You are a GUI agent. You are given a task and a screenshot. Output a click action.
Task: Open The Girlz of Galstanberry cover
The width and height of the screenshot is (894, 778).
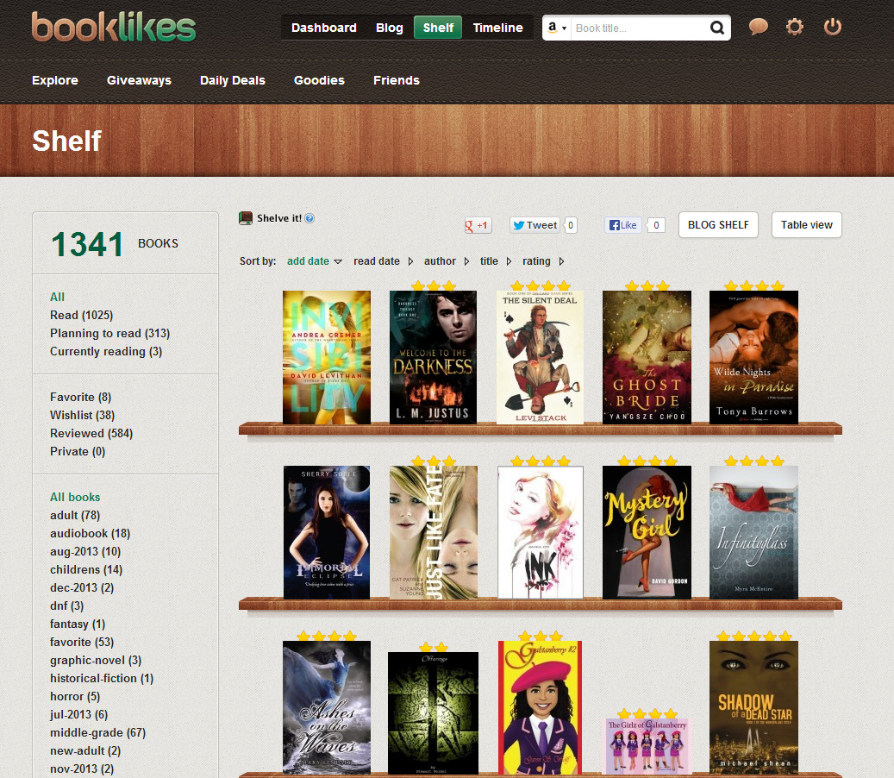[647, 746]
